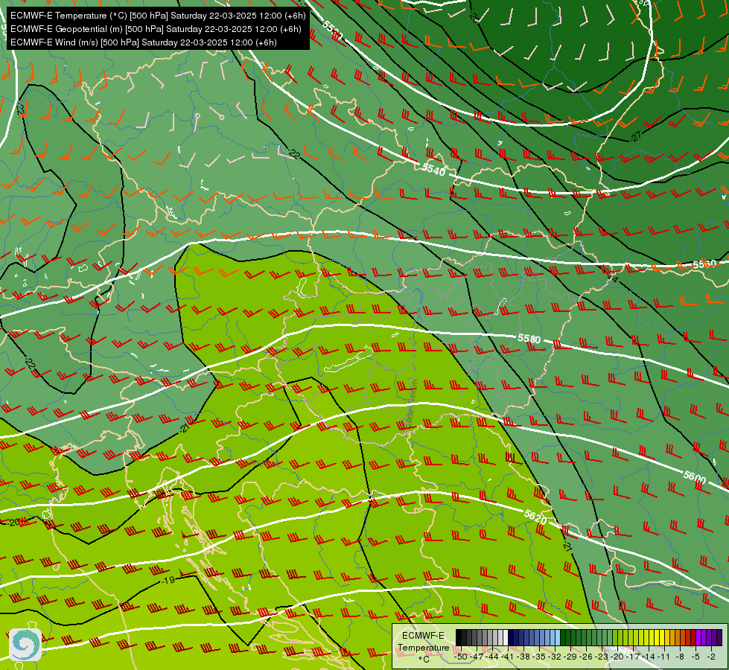Click the -32 tick label in the legend
729x670 pixels.
(x=555, y=657)
